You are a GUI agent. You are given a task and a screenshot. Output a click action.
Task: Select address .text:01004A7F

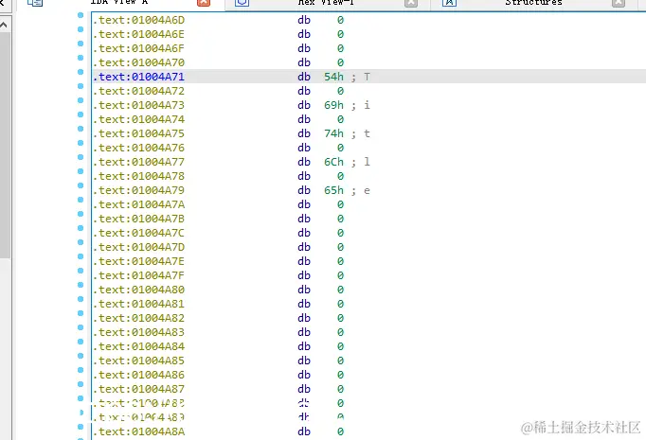tap(139, 275)
